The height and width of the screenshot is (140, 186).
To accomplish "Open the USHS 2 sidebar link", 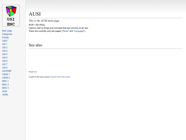I will pyautogui.click(x=6, y=78).
